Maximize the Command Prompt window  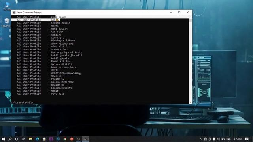point(179,12)
